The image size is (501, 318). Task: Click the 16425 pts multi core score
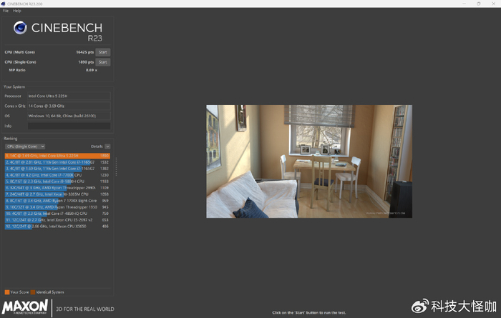pos(84,52)
